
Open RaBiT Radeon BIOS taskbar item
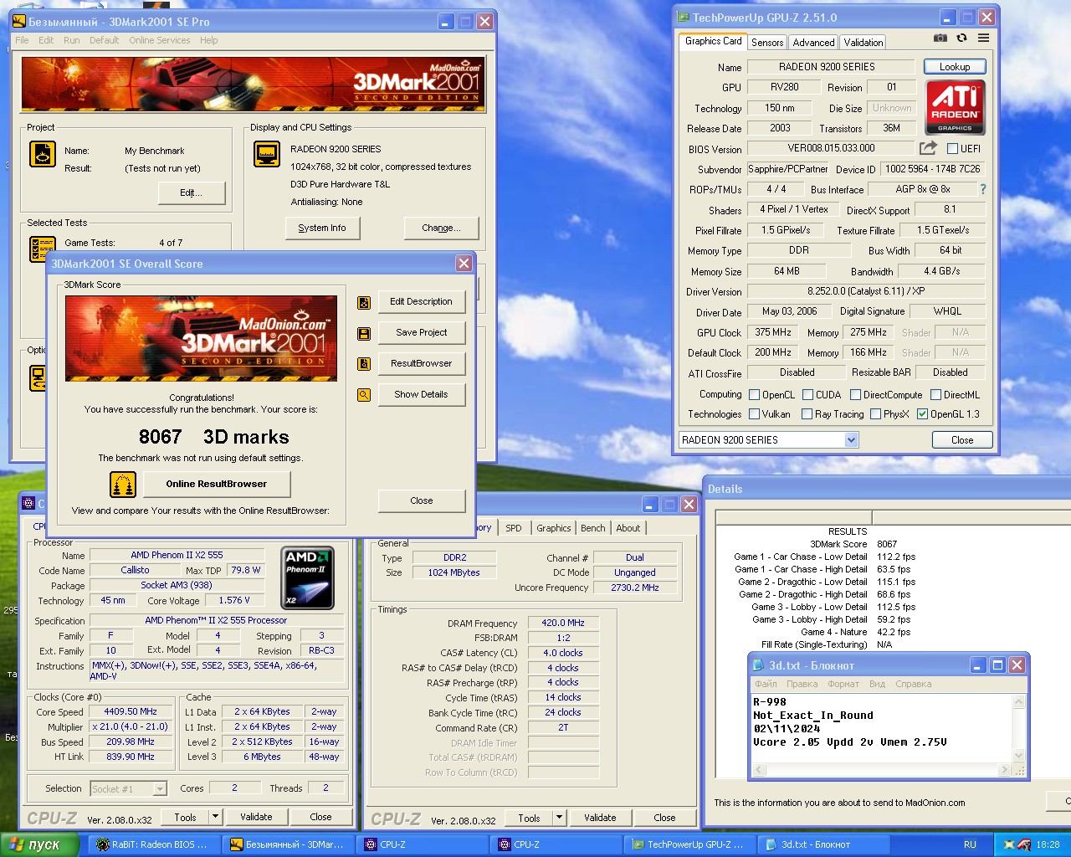pos(153,844)
